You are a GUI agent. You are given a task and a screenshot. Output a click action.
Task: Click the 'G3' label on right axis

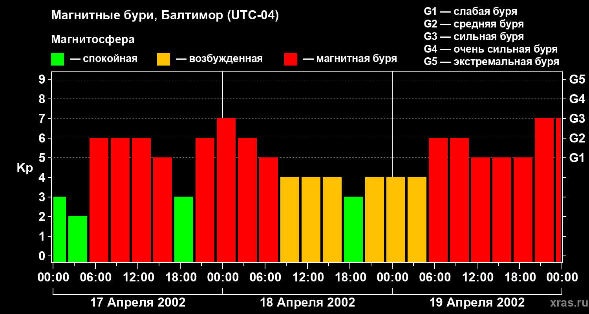click(577, 119)
